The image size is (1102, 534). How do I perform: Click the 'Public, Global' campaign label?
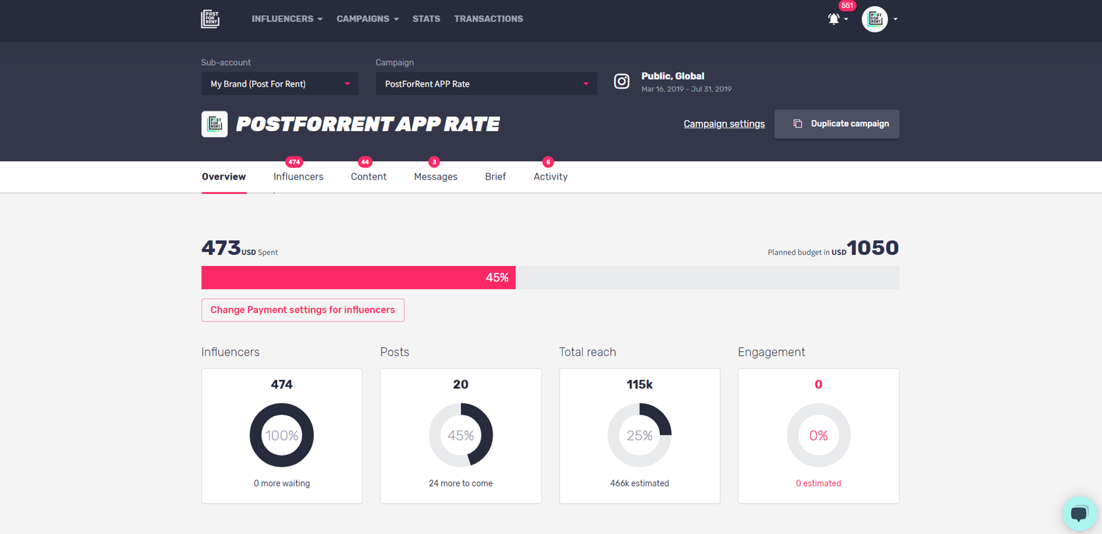click(x=673, y=76)
